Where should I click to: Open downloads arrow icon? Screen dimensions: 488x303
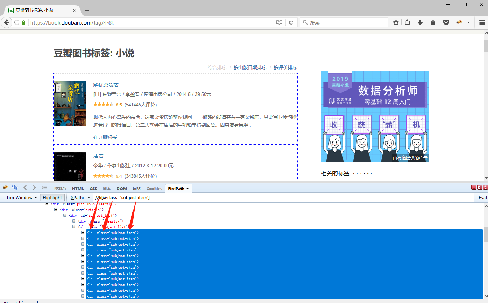(420, 22)
